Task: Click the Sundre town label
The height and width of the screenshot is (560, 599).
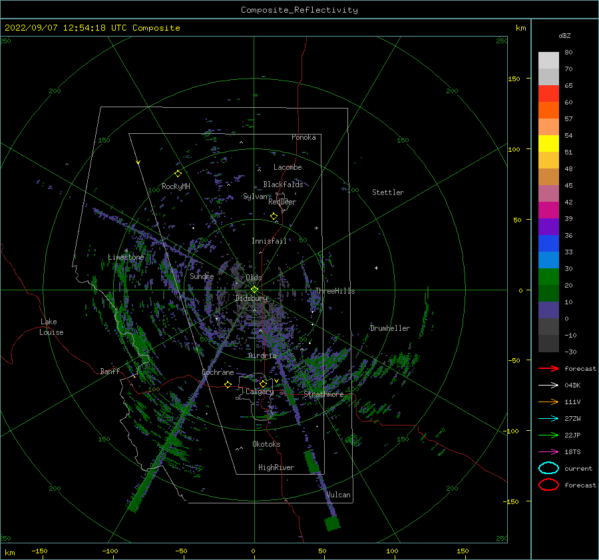Action: pos(202,276)
